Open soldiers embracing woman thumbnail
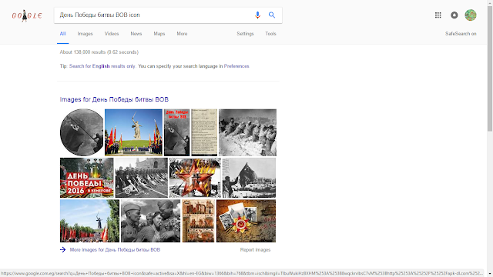This screenshot has height=277, width=493. coord(151,221)
